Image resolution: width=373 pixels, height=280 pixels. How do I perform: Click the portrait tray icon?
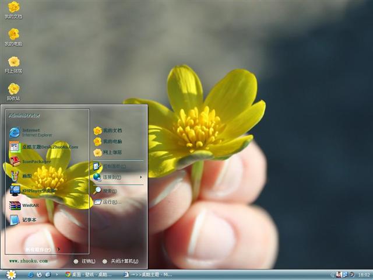(339, 275)
